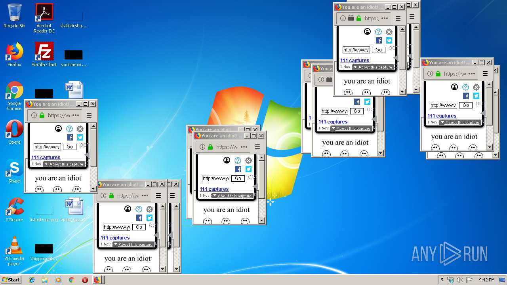Select the weeklygas.rtf desktop file

pos(74,210)
